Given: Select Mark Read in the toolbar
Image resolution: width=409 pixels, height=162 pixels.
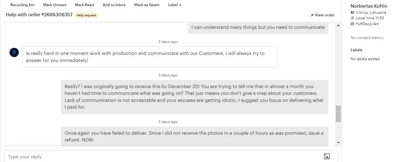Looking at the screenshot, I should click(x=84, y=5).
